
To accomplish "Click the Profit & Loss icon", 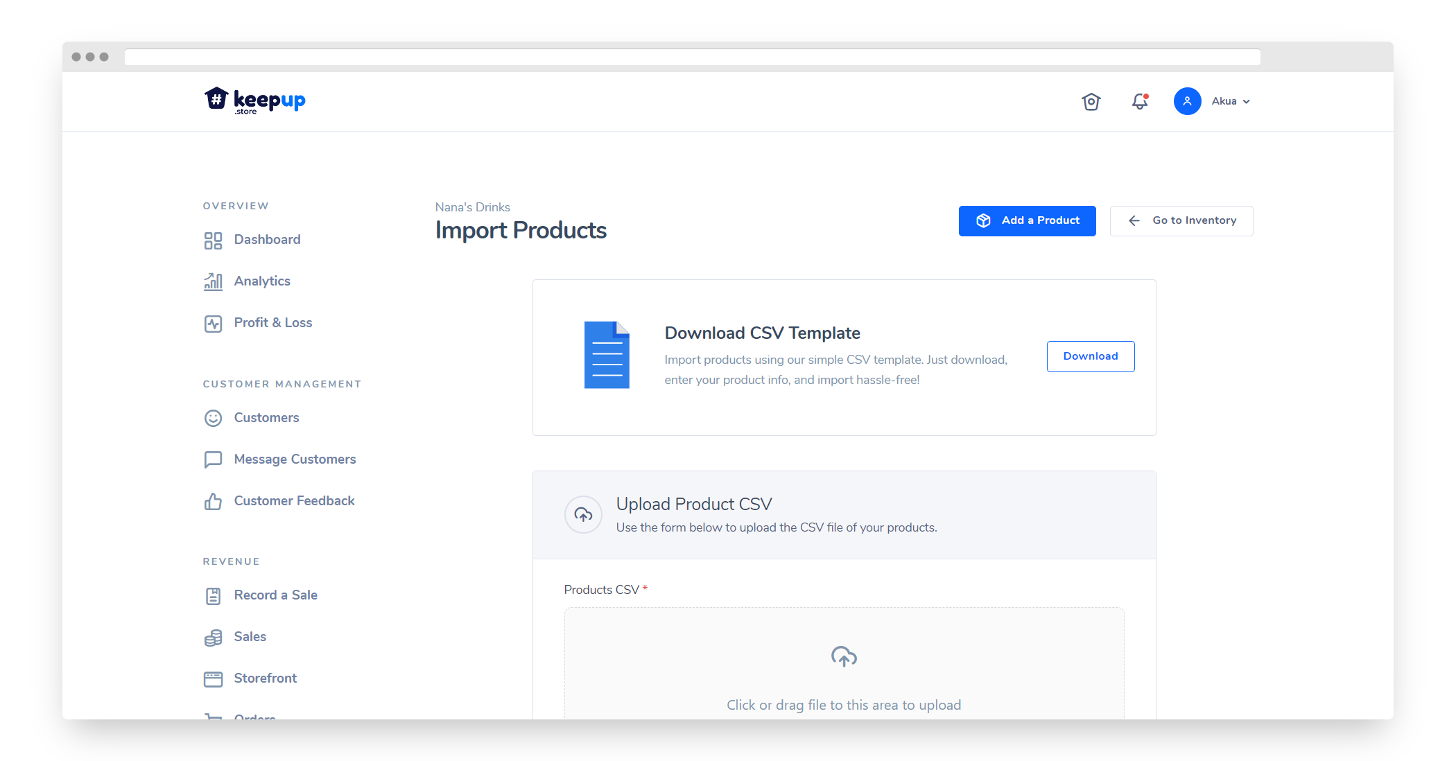I will [x=213, y=324].
